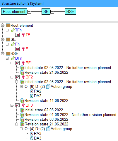Select the Structure Editor title bar
The image size is (118, 141).
coord(59,4)
